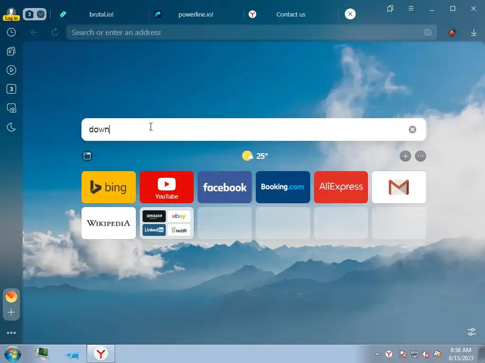Screen dimensions: 485x363
Task: Open background customization sliders icon
Action: [x=472, y=332]
